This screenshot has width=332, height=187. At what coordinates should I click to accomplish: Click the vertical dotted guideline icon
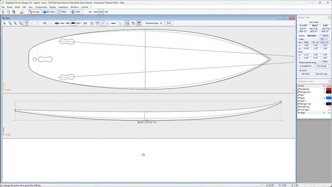pyautogui.click(x=108, y=23)
